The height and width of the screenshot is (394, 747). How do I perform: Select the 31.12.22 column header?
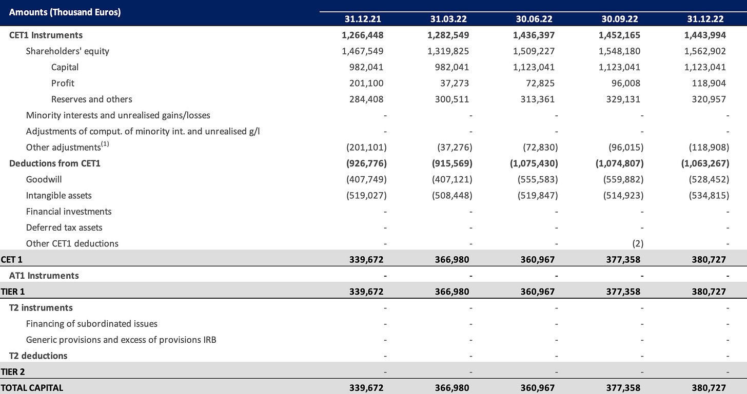(x=705, y=19)
